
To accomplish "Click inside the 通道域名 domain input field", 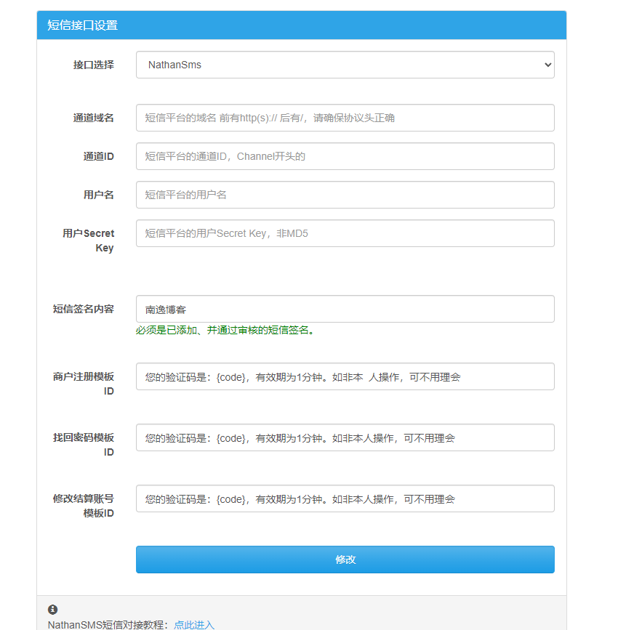I will click(x=345, y=118).
